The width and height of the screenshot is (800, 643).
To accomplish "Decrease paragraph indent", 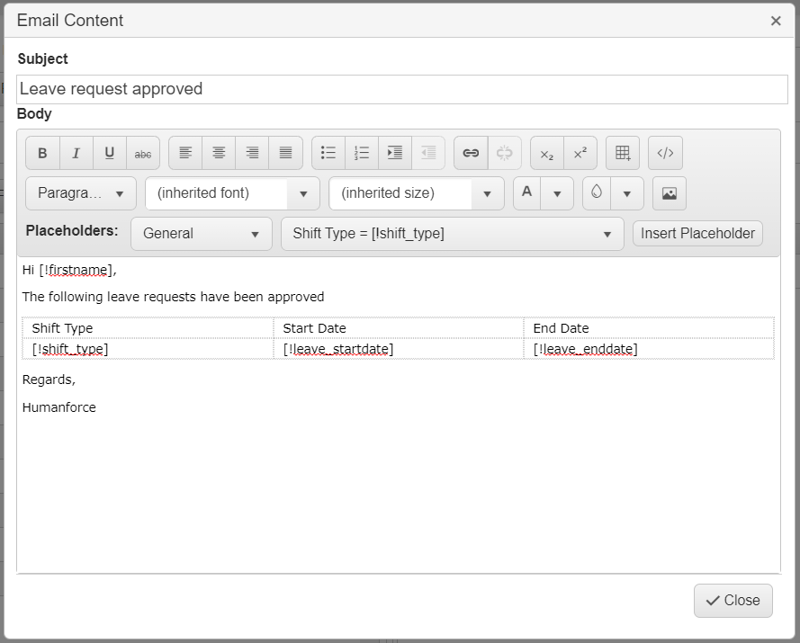I will click(x=428, y=153).
